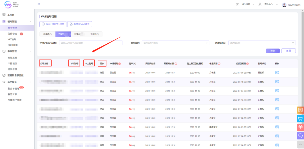Viewport: 304px width, 149px height.
Task: Click the 税率(%) column header
Action: 132,64
